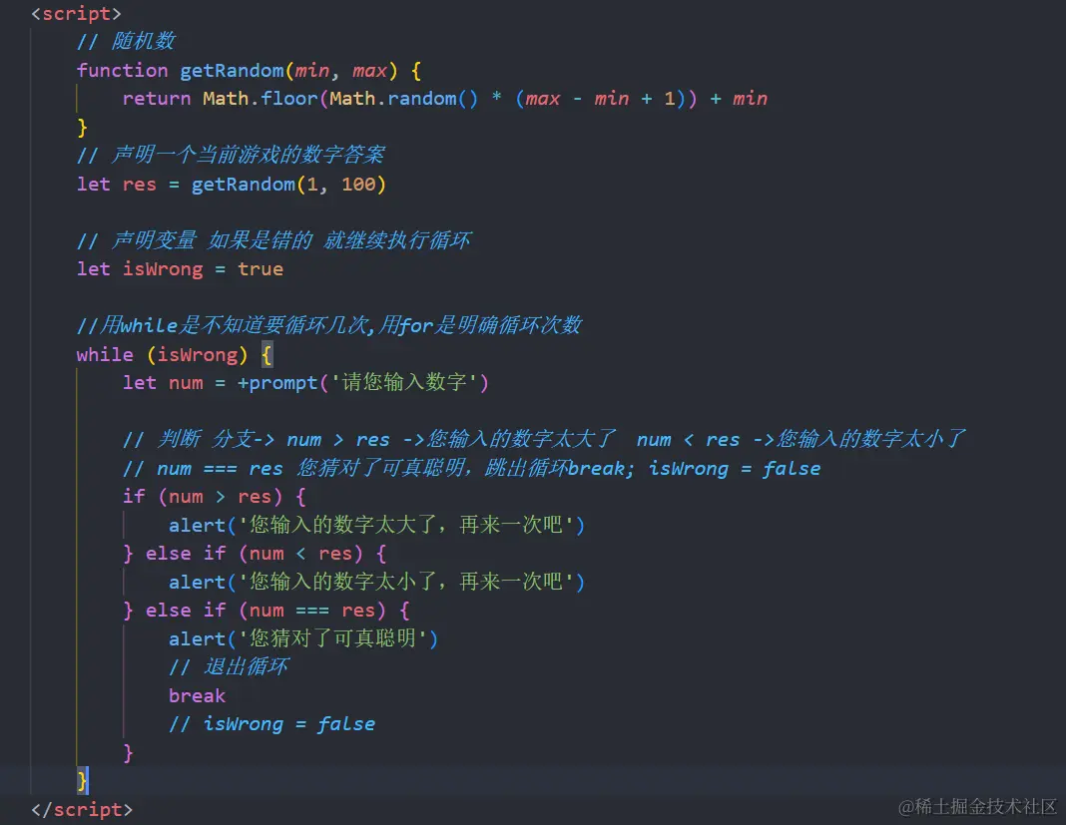This screenshot has height=825, width=1066.
Task: Click the opening <script> tag
Action: click(x=76, y=14)
